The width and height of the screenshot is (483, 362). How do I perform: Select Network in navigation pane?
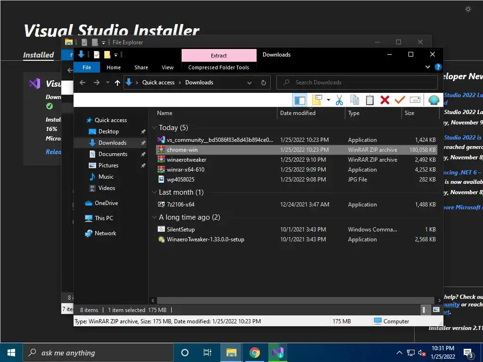[x=105, y=233]
